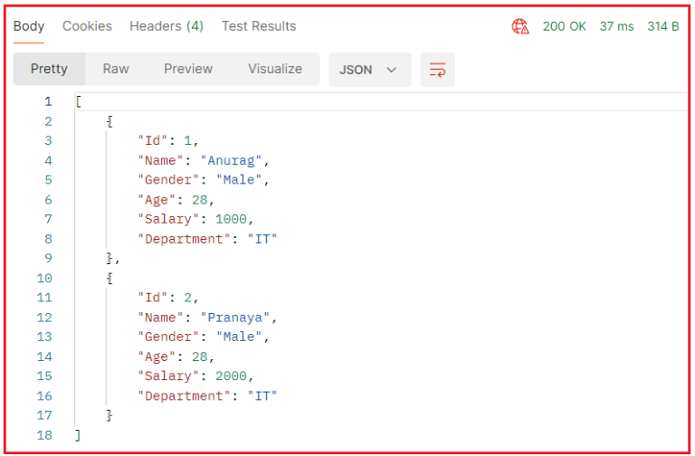
Task: Switch to the Test Results tab
Action: [x=259, y=26]
